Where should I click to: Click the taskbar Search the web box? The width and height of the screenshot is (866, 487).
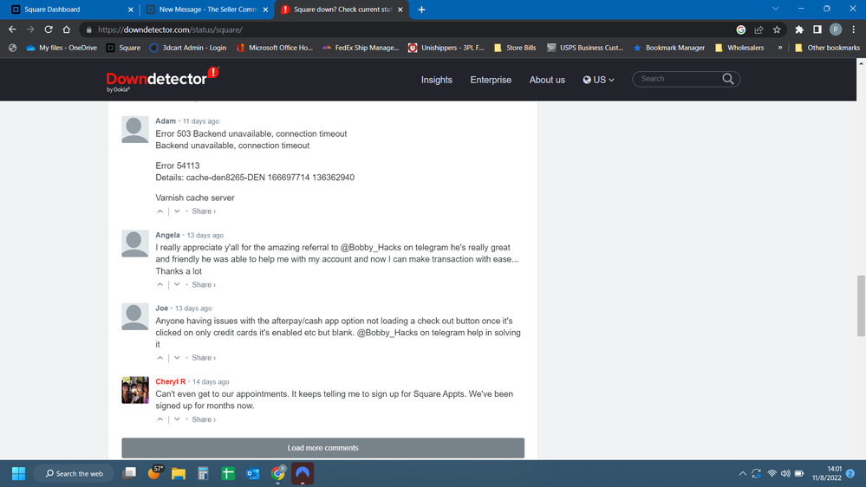click(74, 473)
